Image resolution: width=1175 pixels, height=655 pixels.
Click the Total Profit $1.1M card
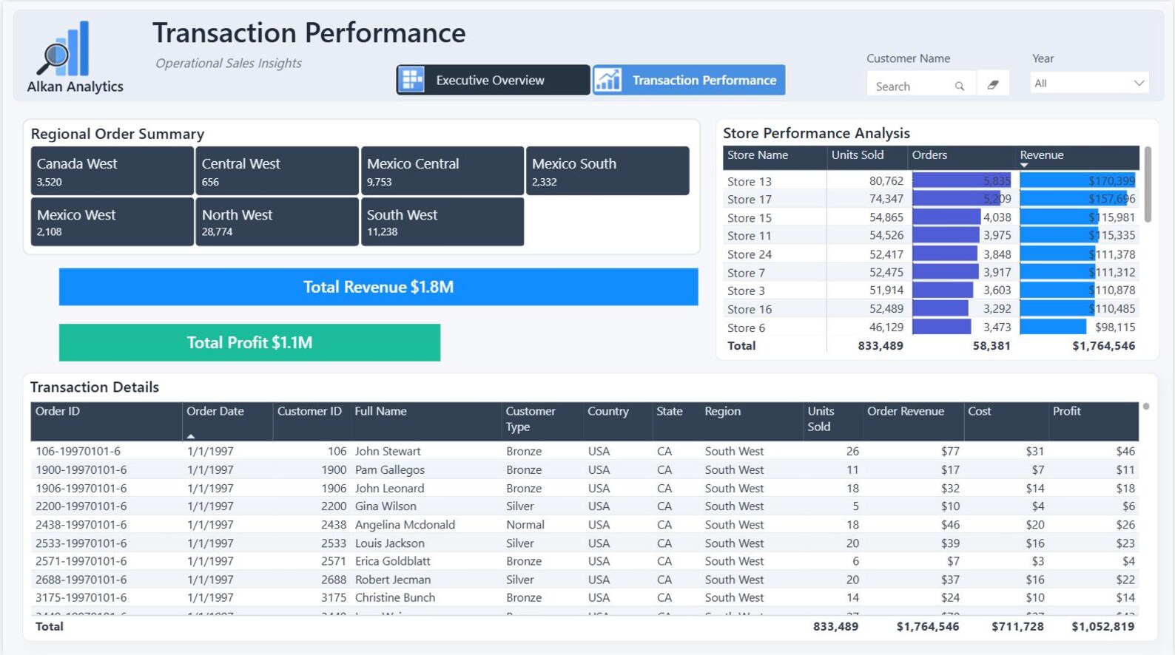(x=249, y=342)
